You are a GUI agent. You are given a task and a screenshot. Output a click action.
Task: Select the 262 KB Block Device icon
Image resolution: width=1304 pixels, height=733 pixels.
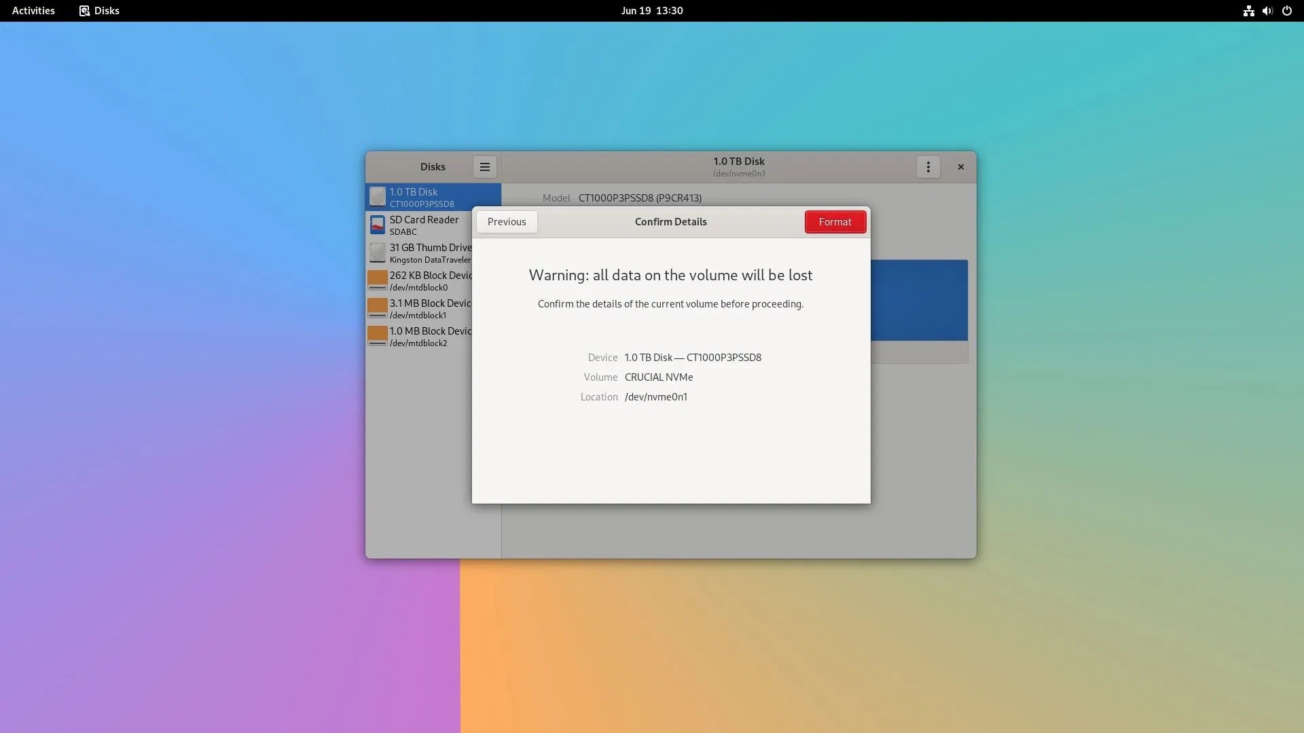tap(378, 280)
